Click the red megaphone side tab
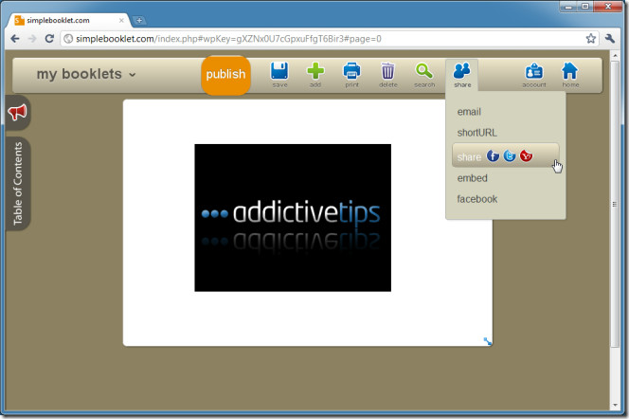Image resolution: width=629 pixels, height=419 pixels. click(18, 113)
